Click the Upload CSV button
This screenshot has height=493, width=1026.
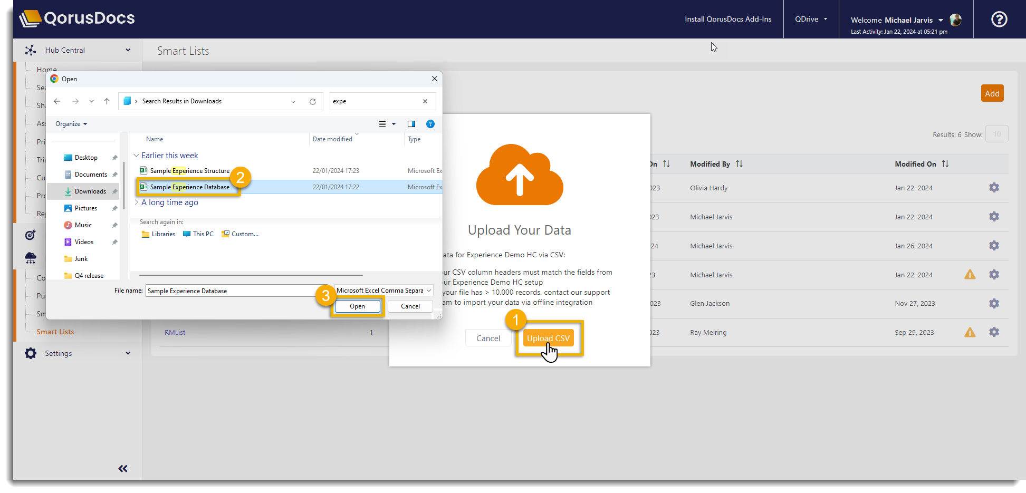pyautogui.click(x=548, y=338)
